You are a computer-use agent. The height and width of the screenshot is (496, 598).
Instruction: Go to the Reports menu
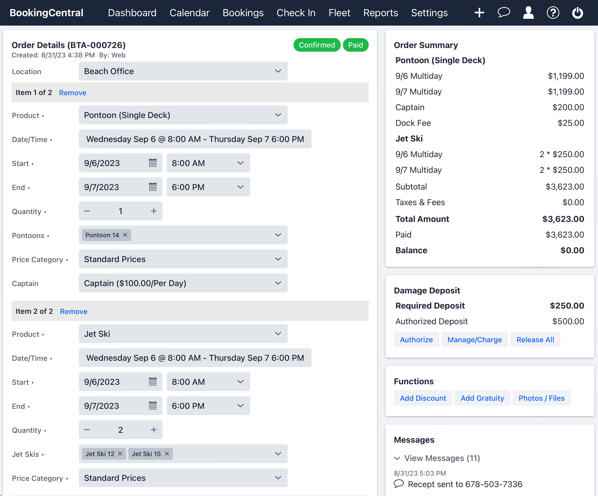[x=380, y=13]
